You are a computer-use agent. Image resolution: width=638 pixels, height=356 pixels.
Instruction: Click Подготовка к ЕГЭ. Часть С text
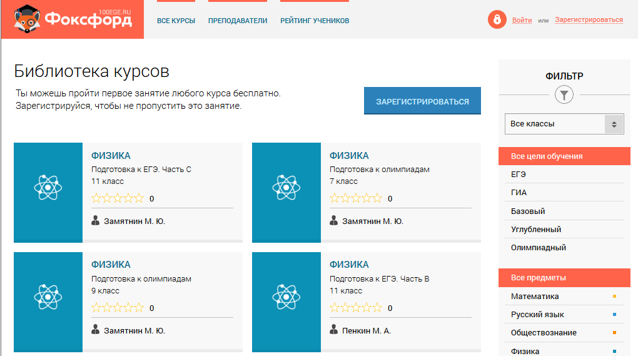[x=141, y=170]
